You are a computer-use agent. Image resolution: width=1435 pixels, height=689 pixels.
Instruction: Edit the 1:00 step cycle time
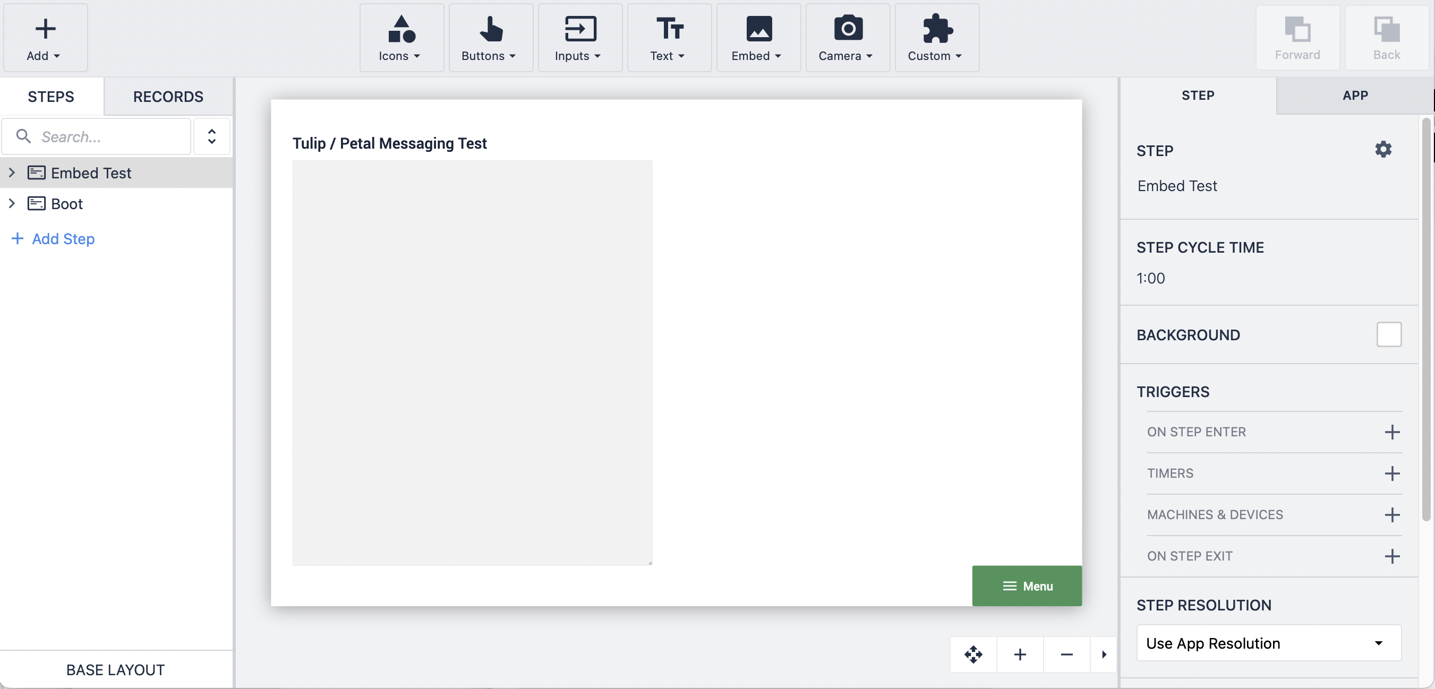coord(1151,278)
